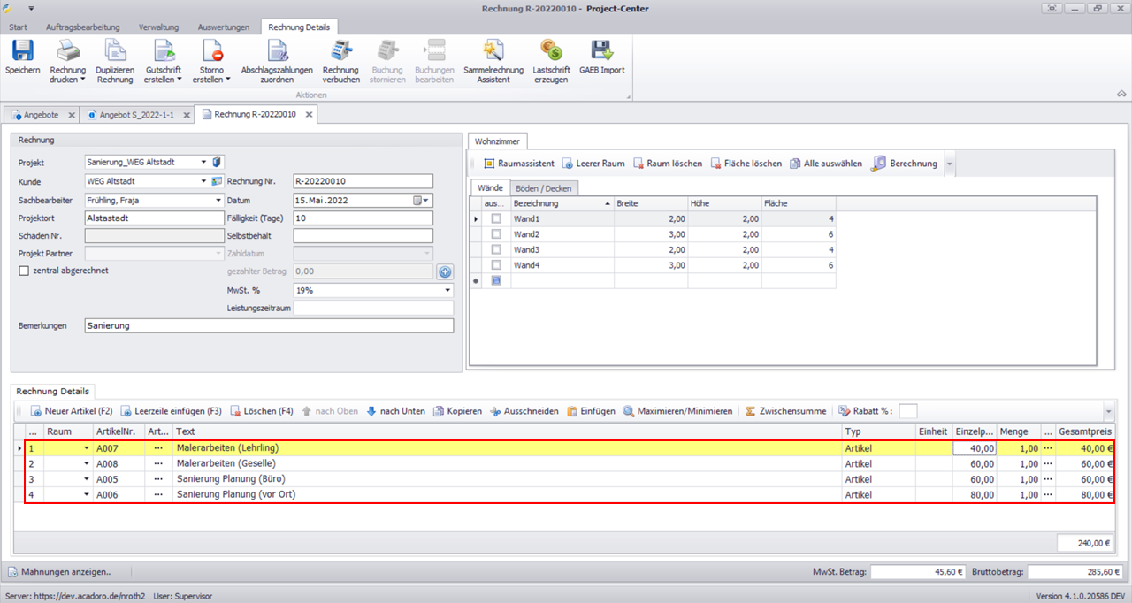
Task: Switch to the Böden / Decken tab
Action: pyautogui.click(x=544, y=188)
